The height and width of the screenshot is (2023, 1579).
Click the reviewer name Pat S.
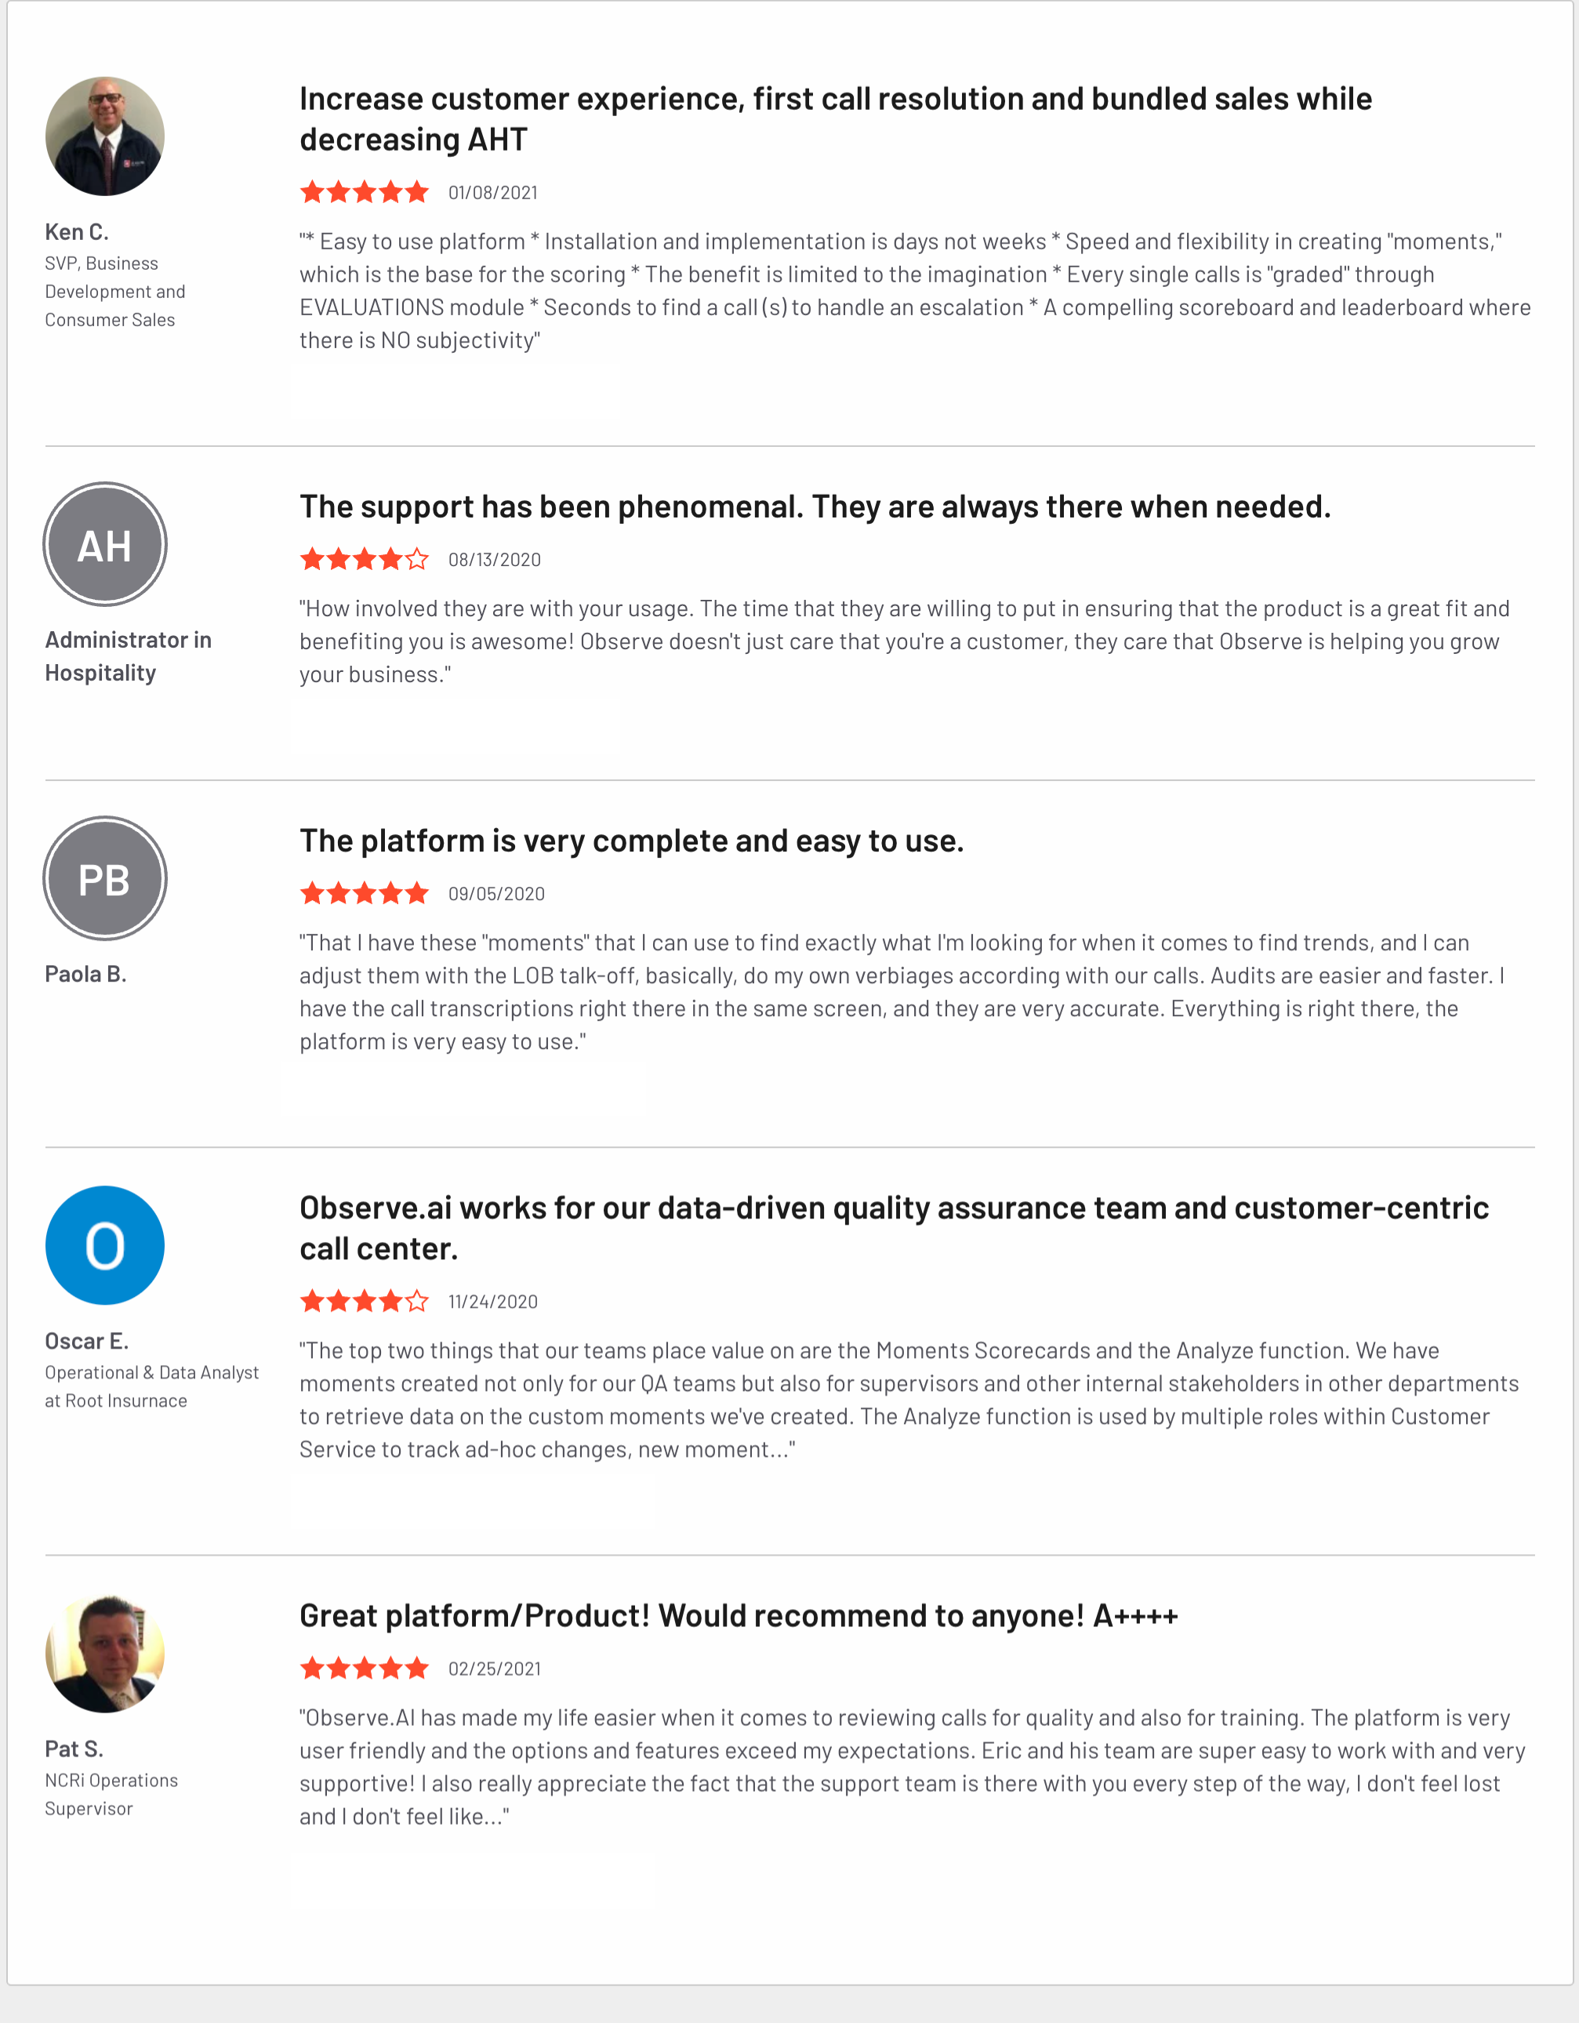pyautogui.click(x=74, y=1749)
